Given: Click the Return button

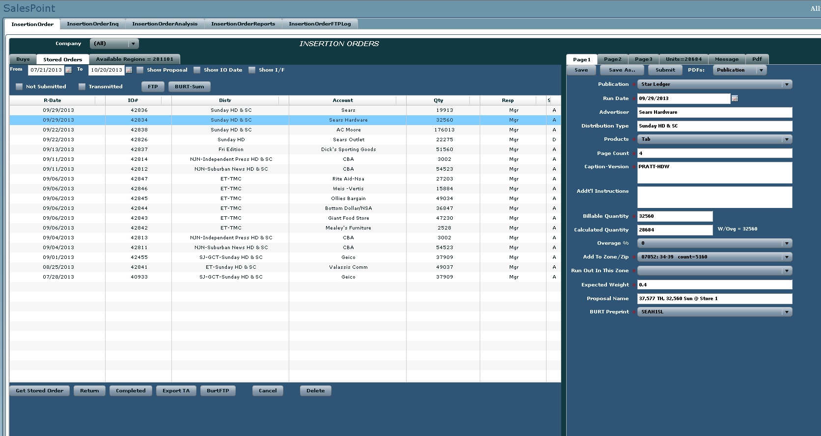Looking at the screenshot, I should (89, 391).
